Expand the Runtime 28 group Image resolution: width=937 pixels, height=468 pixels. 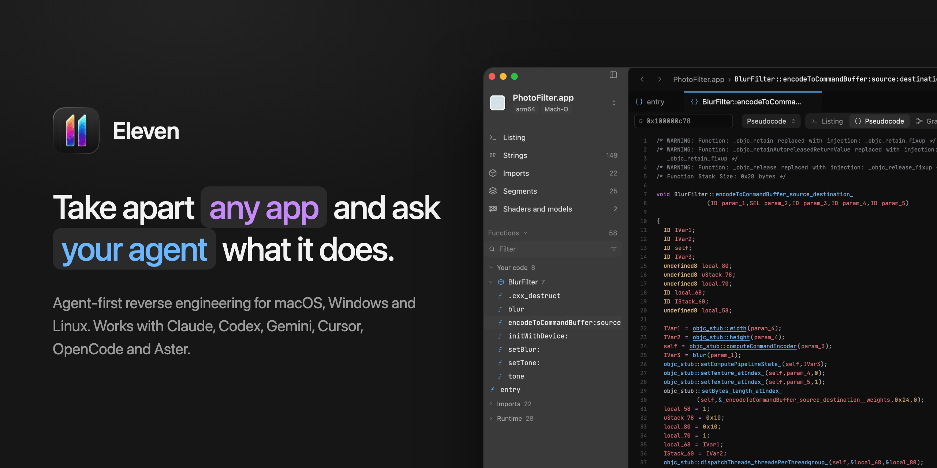(491, 418)
